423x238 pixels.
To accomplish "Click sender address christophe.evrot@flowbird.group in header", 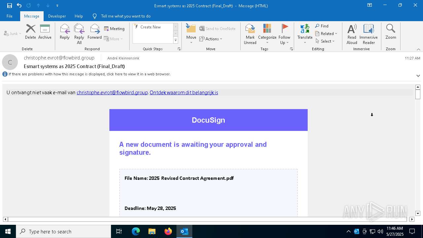I will tap(59, 58).
